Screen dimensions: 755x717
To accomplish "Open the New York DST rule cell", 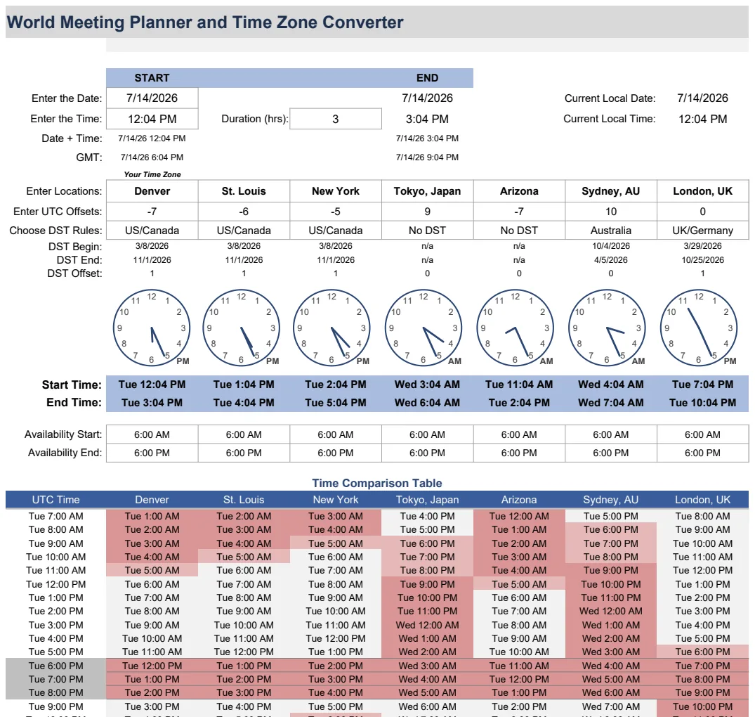I will [x=336, y=231].
